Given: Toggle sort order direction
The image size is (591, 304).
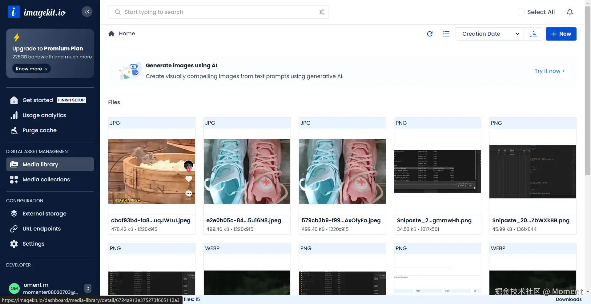Looking at the screenshot, I should [533, 34].
